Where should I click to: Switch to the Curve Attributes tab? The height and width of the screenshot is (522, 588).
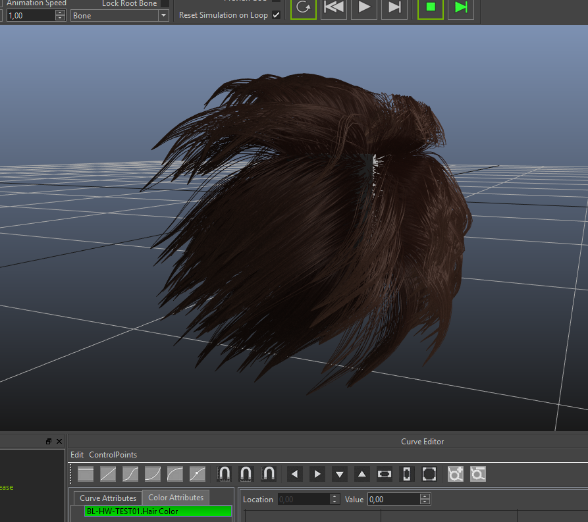click(x=107, y=498)
